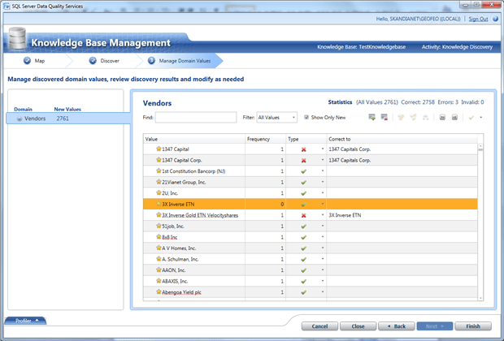The height and width of the screenshot is (341, 504).
Task: Click the star icon beside Abengoa Yield plc
Action: (x=159, y=291)
